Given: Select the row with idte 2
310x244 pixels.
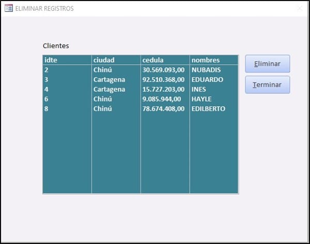Looking at the screenshot, I should click(141, 70).
